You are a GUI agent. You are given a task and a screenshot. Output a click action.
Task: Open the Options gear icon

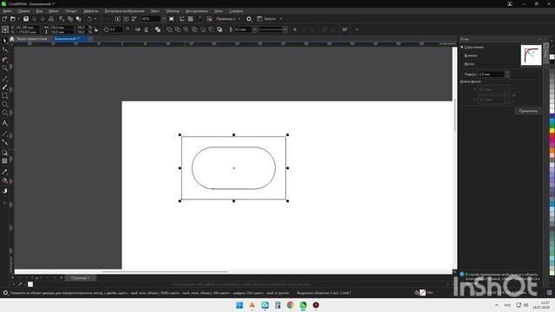pos(249,19)
